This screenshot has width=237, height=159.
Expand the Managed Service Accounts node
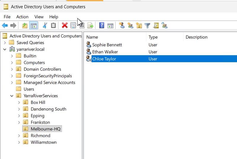(12, 83)
